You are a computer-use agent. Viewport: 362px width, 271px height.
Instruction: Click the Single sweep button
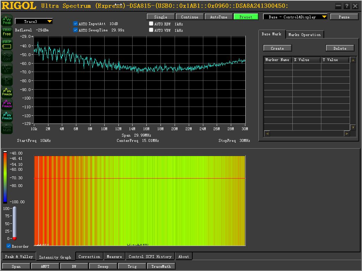click(160, 17)
